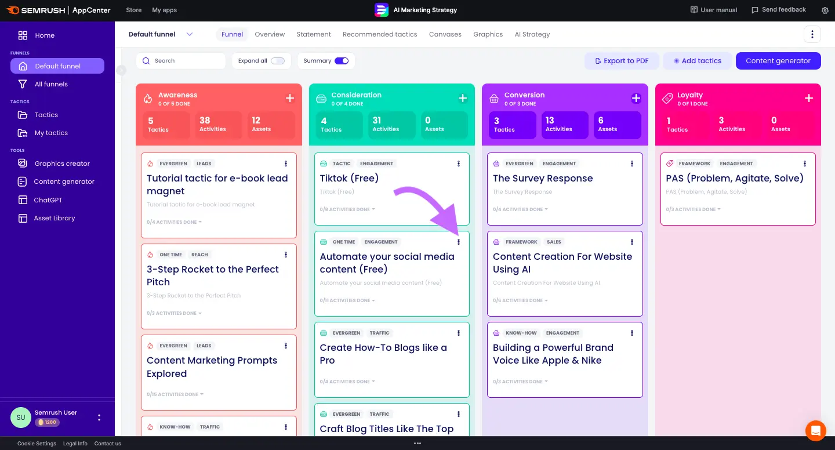This screenshot has width=835, height=450.
Task: Expand the Default funnel dropdown chevron
Action: coord(190,34)
